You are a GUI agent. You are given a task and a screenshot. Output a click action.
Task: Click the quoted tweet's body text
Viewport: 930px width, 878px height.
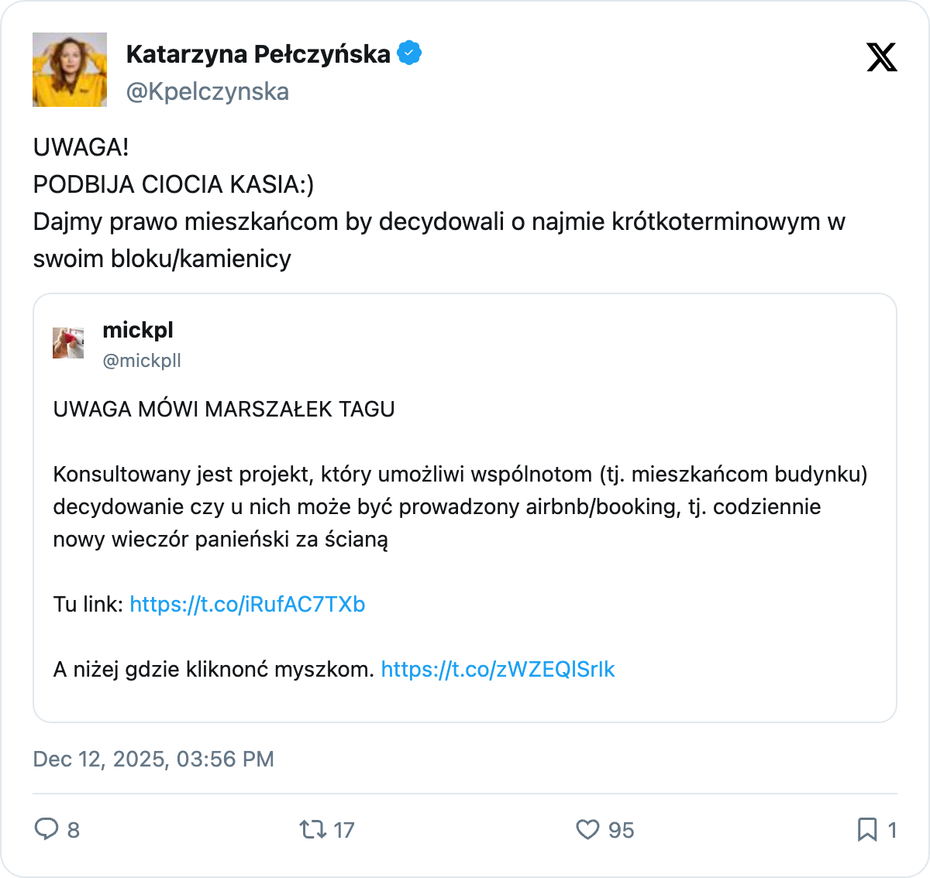(x=460, y=506)
